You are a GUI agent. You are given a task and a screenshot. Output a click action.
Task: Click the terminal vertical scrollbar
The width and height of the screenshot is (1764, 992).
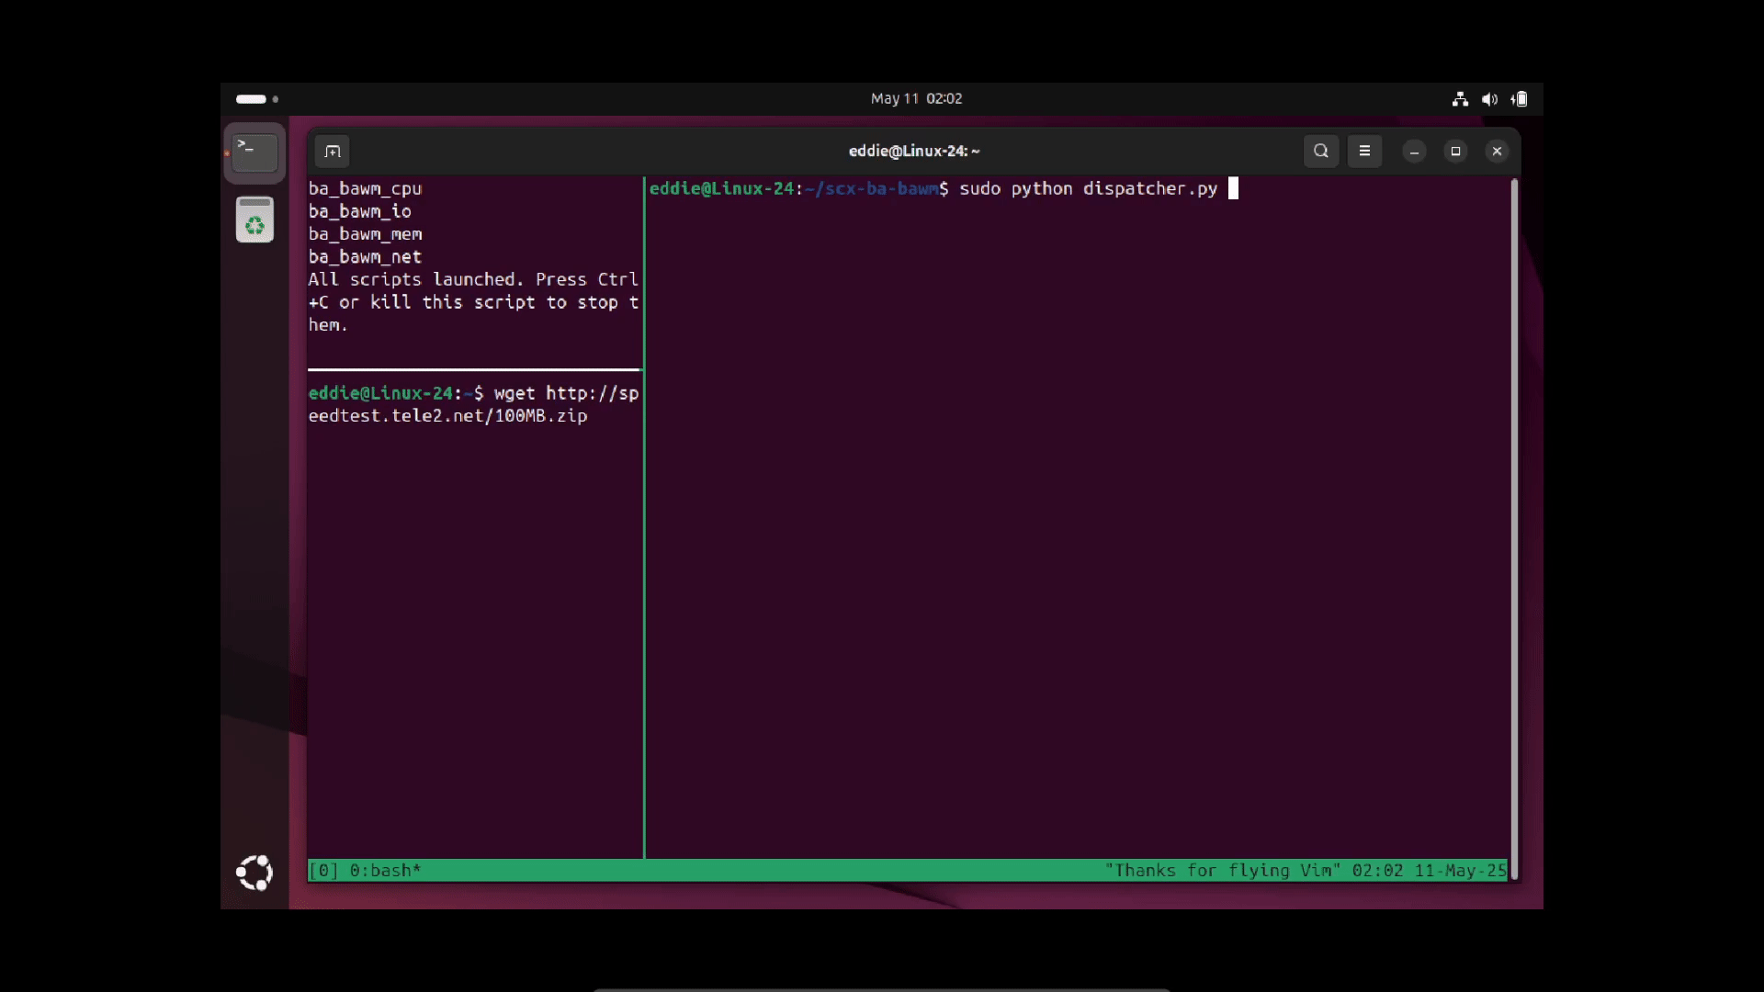[1514, 528]
